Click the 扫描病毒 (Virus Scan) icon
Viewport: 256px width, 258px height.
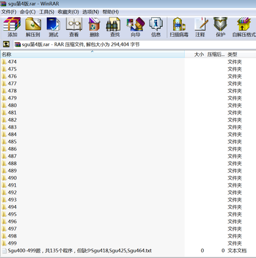pyautogui.click(x=179, y=27)
